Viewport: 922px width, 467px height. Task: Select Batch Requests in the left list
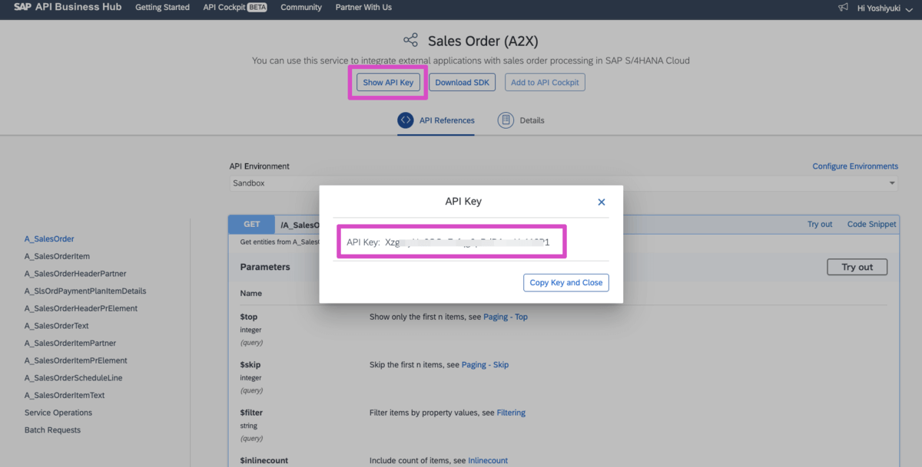point(52,430)
